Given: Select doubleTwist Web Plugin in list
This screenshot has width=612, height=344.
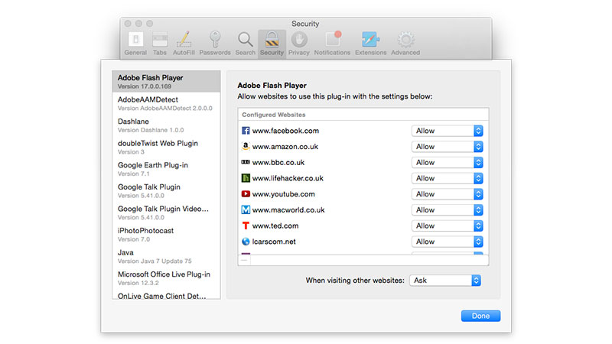Looking at the screenshot, I should tap(166, 147).
